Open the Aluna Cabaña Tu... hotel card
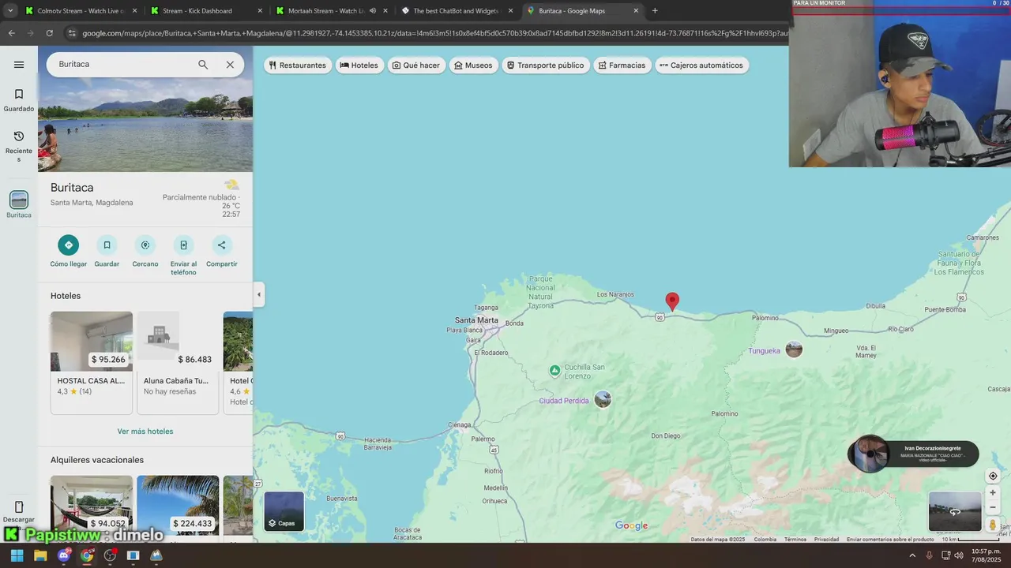Viewport: 1011px width, 568px height. [x=178, y=363]
